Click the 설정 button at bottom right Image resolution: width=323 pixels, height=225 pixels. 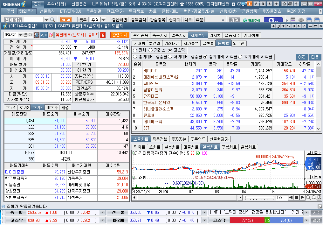(x=316, y=220)
